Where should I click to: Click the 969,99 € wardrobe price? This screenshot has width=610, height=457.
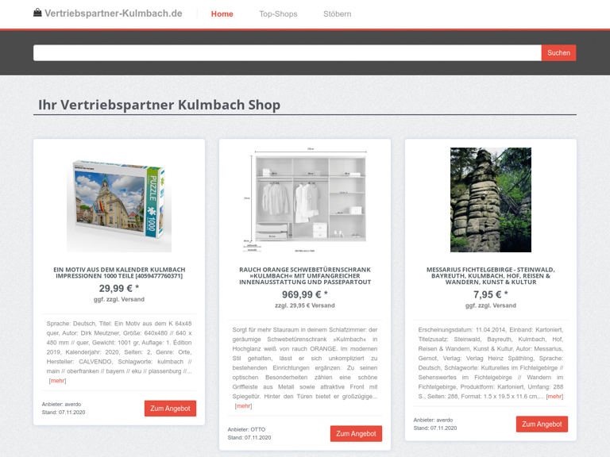305,294
